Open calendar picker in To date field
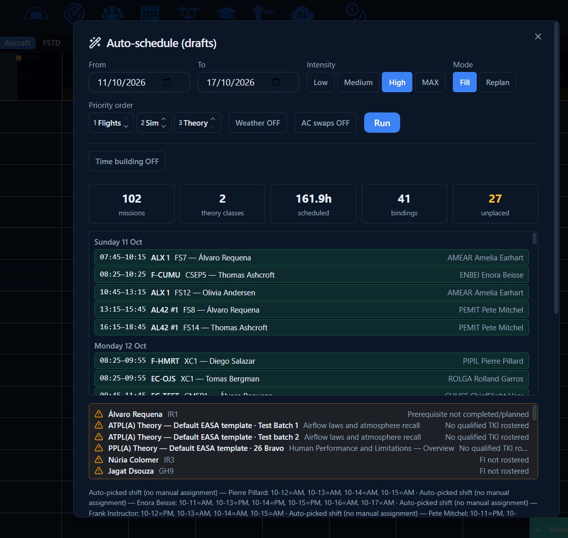 [x=276, y=82]
